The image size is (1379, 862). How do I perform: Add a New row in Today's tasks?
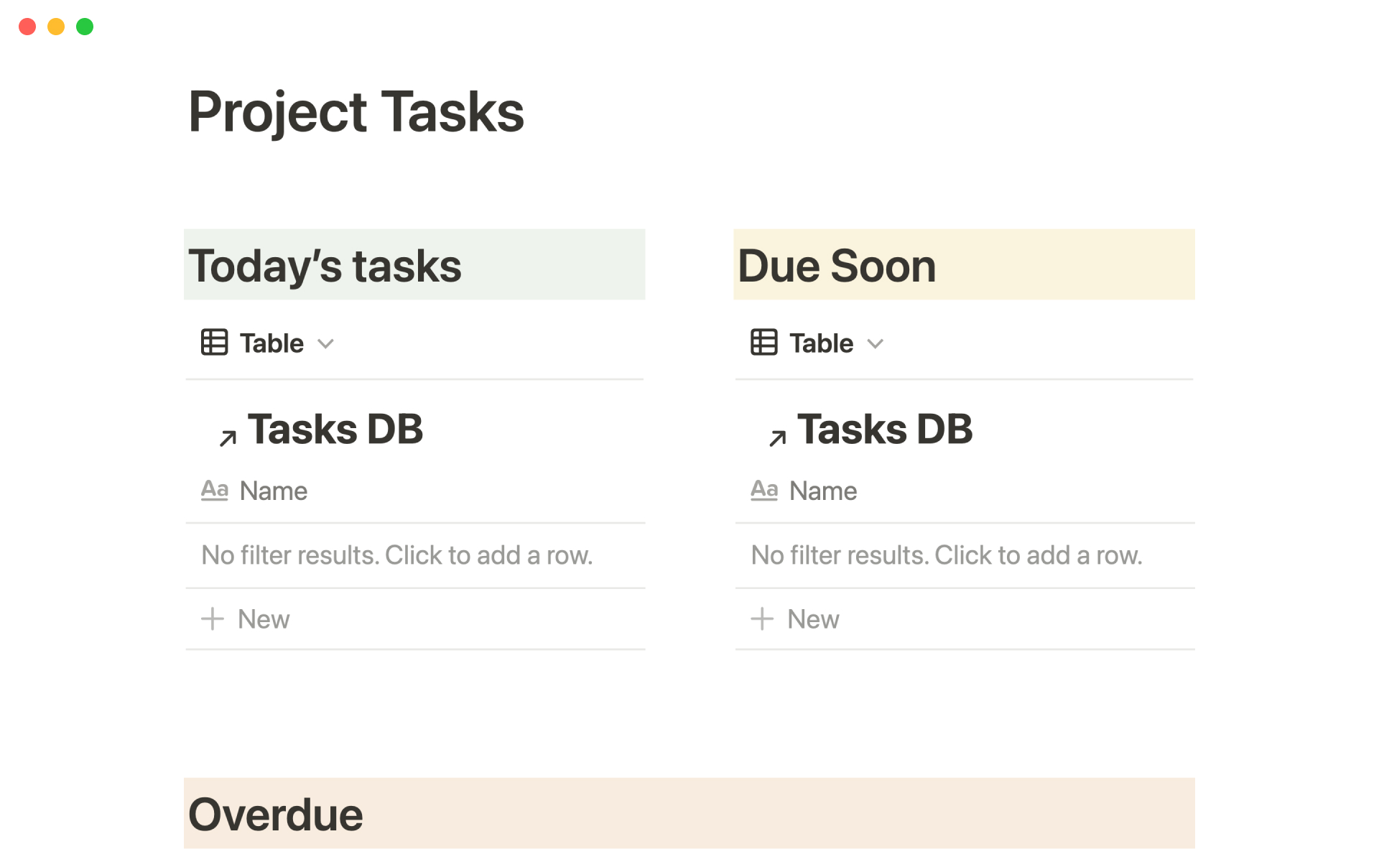click(x=264, y=619)
